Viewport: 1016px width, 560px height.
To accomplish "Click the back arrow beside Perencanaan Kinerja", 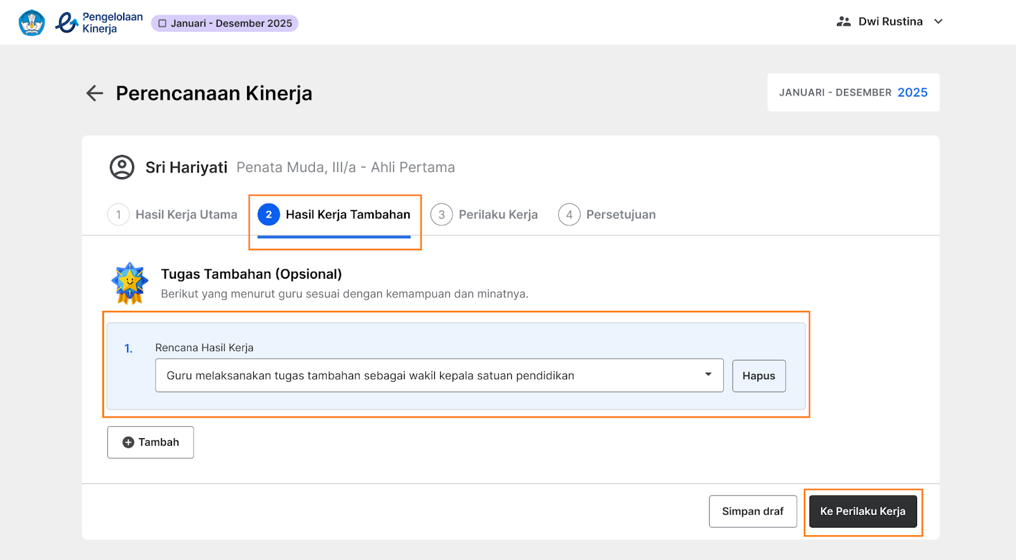I will [95, 93].
